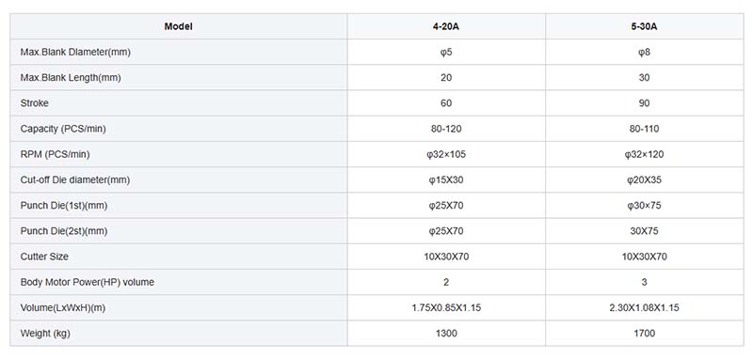
Task: Click the Max.Blank Diameter(mm) row label
Action: [x=75, y=53]
